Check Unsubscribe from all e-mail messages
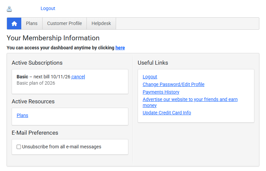266x171 pixels. [x=19, y=147]
